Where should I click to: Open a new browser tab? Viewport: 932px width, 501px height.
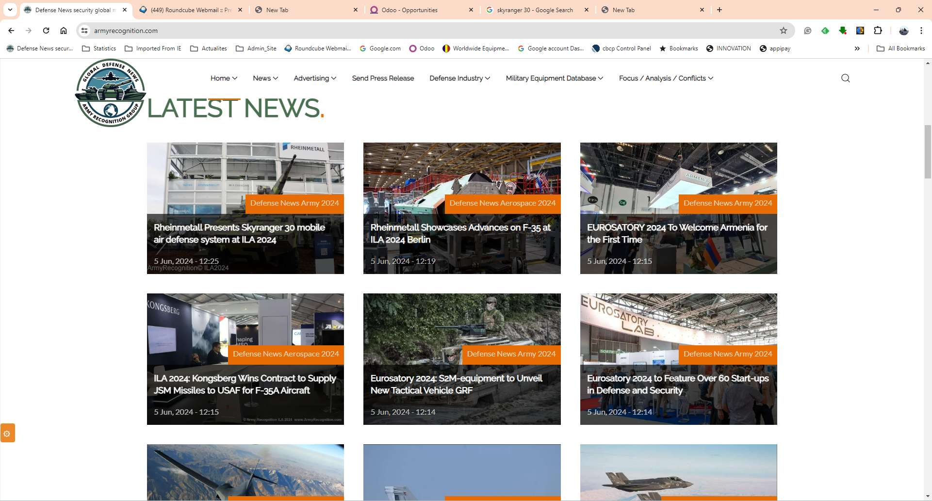(719, 10)
